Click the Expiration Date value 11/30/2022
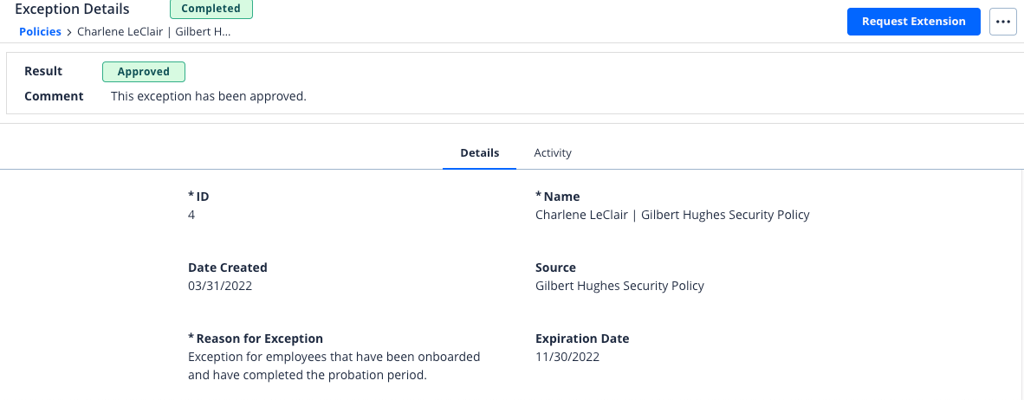The height and width of the screenshot is (400, 1024). point(567,357)
